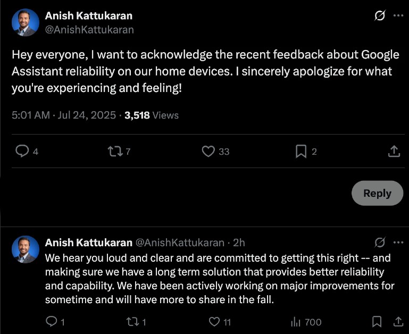Viewport: 409px width, 334px height.
Task: Open Anish Kattukaran's avatar on main post
Action: [26, 22]
